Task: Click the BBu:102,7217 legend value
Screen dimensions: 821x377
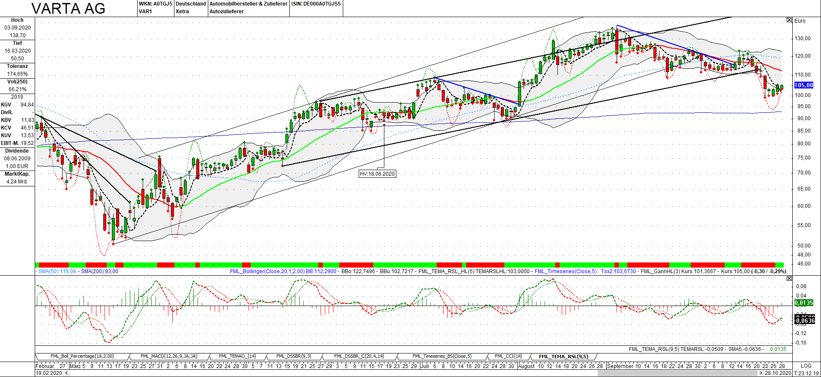Action: pyautogui.click(x=397, y=271)
